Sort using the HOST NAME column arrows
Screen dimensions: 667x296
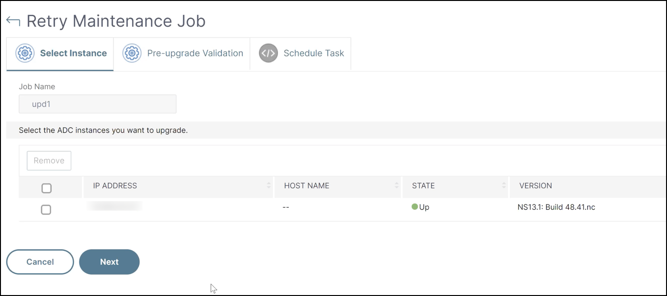396,185
